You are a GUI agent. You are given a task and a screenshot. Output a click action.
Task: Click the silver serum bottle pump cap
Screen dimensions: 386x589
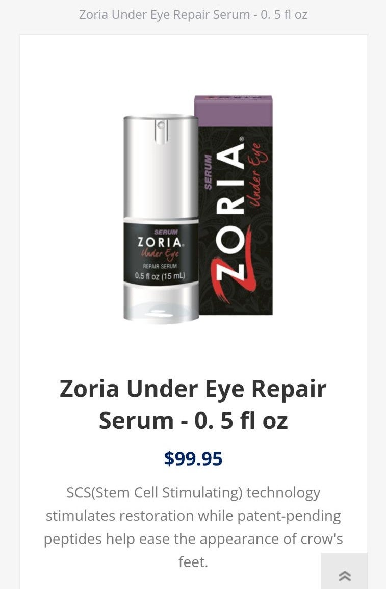pyautogui.click(x=161, y=167)
